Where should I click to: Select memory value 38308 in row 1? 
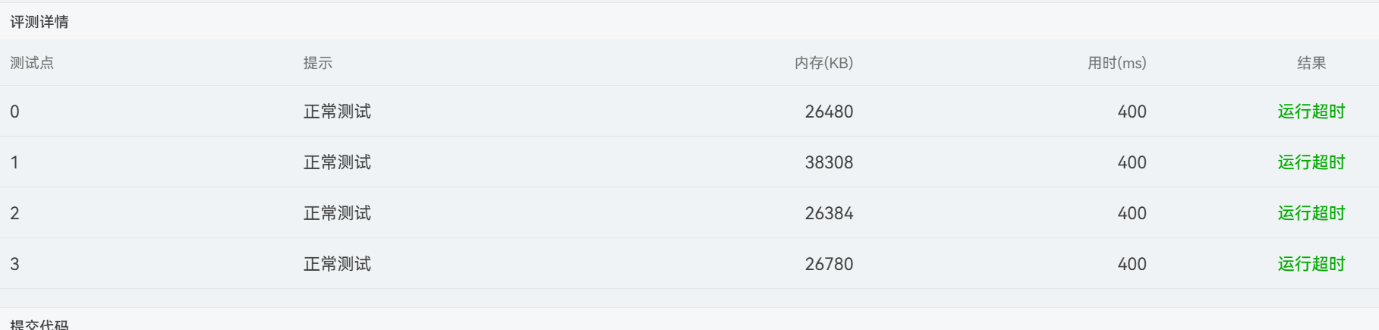click(x=829, y=162)
